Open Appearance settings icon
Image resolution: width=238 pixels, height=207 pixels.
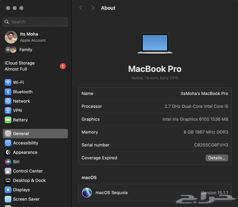(8, 152)
